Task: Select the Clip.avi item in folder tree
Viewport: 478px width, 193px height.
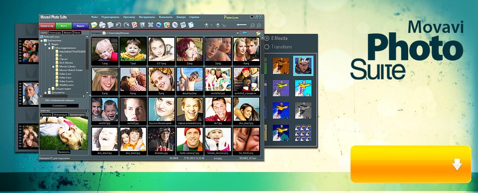Action: pos(64,59)
